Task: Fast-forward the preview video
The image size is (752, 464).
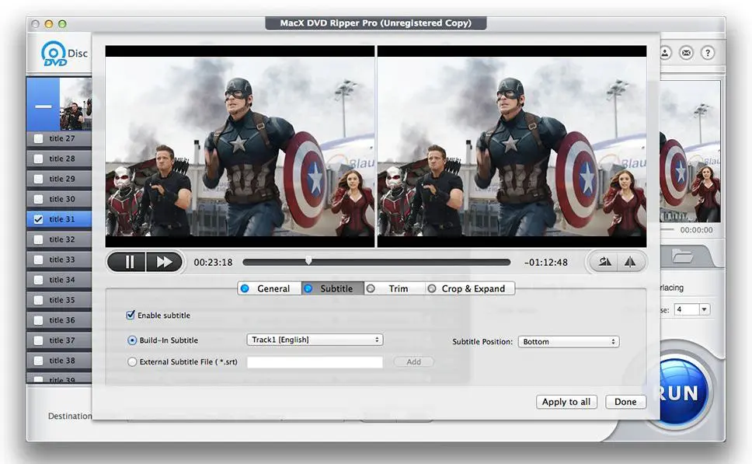Action: pyautogui.click(x=164, y=262)
